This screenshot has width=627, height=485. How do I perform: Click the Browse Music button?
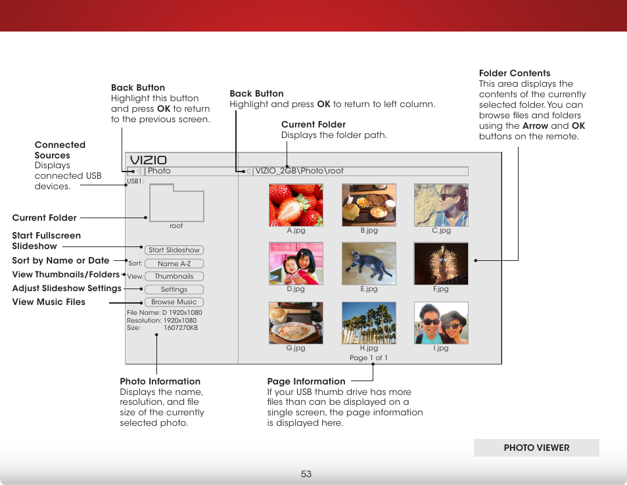pos(174,302)
